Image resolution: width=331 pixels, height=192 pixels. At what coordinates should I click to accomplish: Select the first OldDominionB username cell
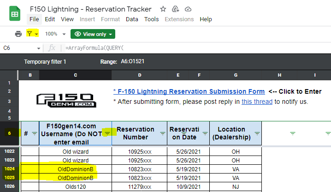[75, 169]
